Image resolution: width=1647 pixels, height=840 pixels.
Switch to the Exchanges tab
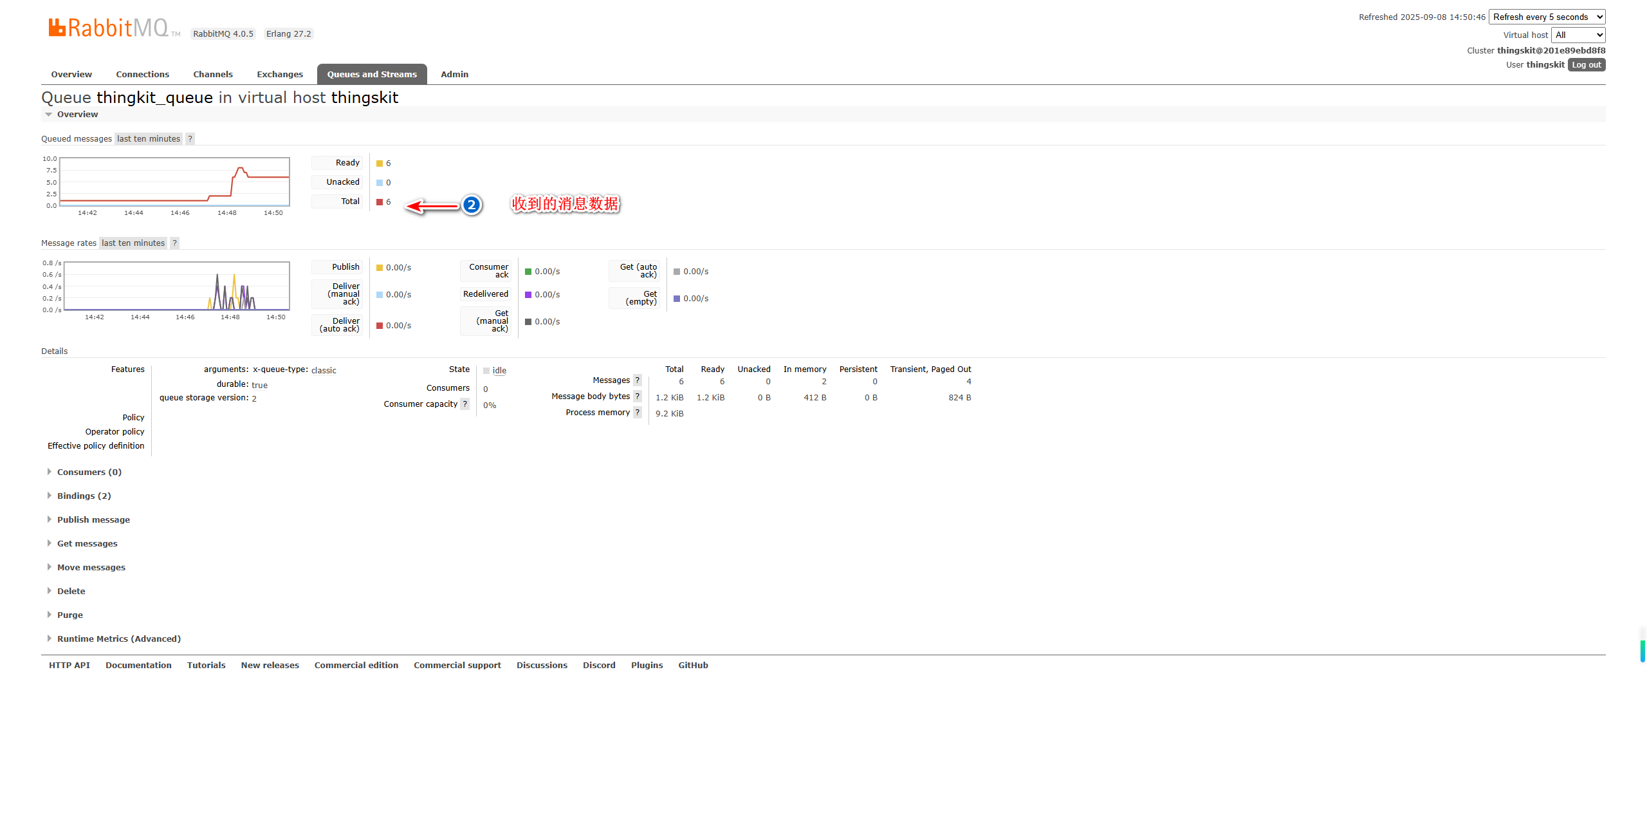280,75
